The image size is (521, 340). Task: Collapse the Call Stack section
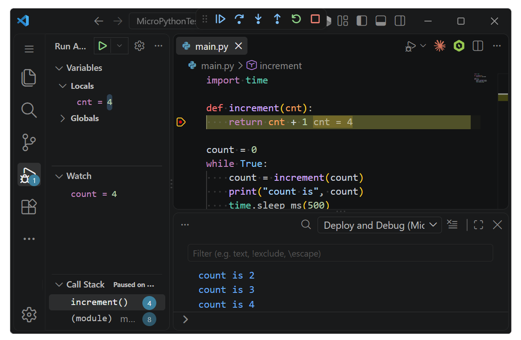[59, 285]
